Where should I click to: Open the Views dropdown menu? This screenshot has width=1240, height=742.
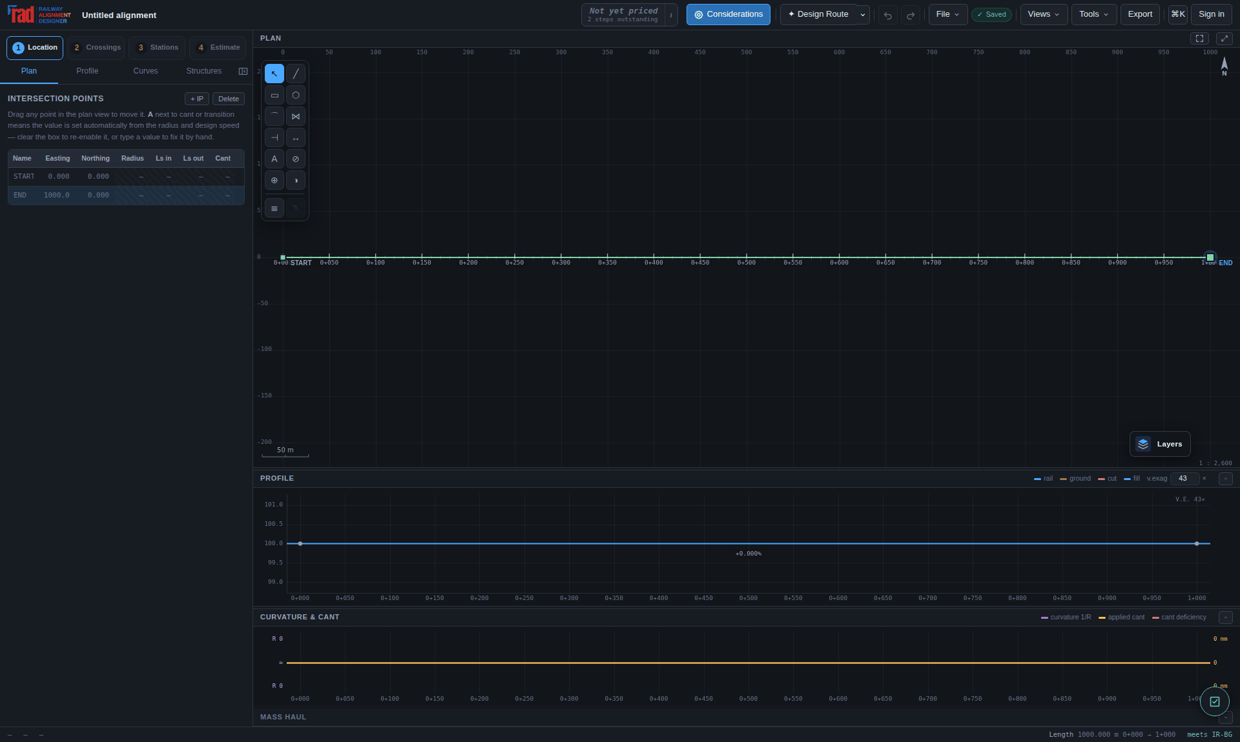[1044, 14]
